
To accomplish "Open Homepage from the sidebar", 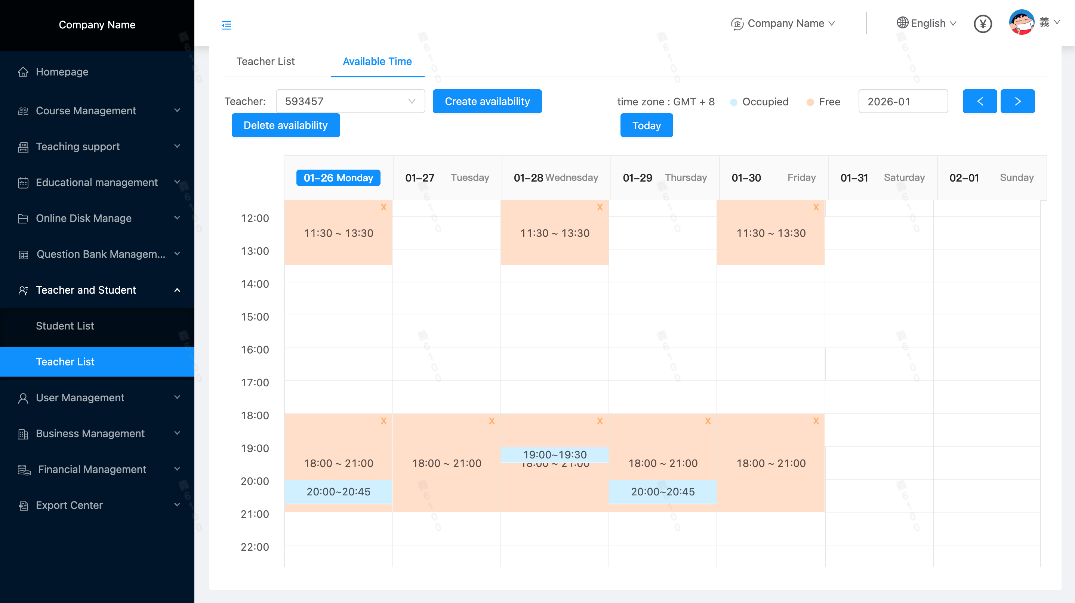I will coord(62,72).
